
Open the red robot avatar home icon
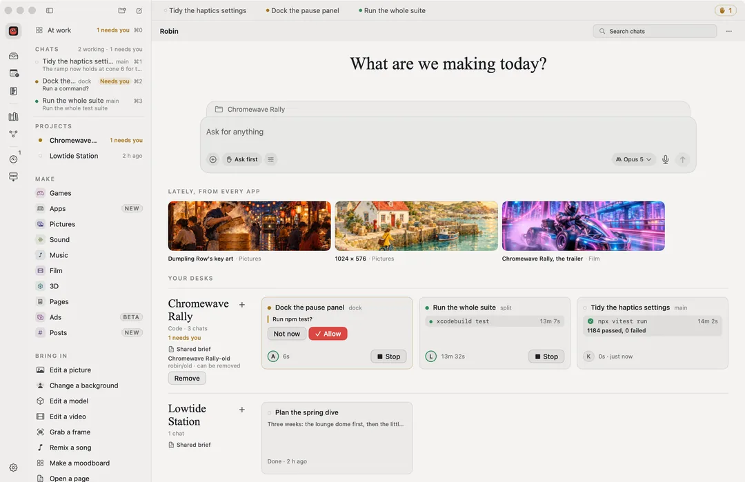click(x=13, y=31)
